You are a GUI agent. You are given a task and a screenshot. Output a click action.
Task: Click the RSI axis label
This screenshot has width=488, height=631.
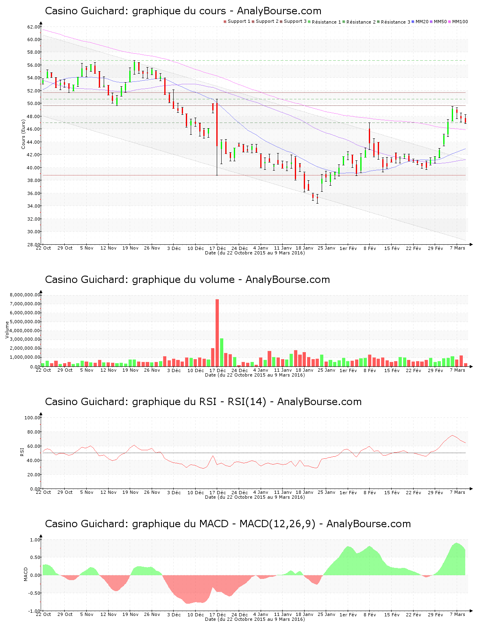point(22,451)
